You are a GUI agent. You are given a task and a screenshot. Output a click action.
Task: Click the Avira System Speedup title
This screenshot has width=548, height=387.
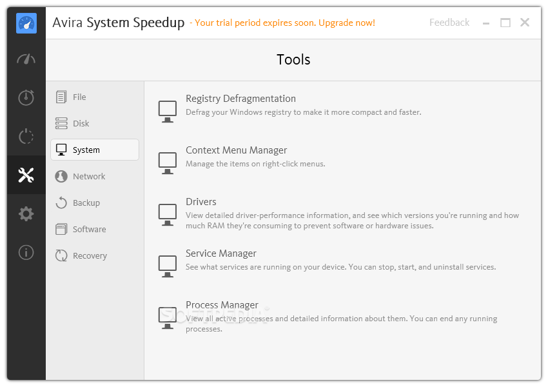coord(119,23)
